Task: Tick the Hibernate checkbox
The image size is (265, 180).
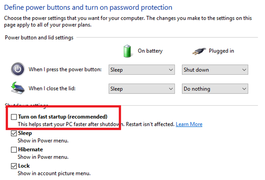Action: [x=14, y=150]
